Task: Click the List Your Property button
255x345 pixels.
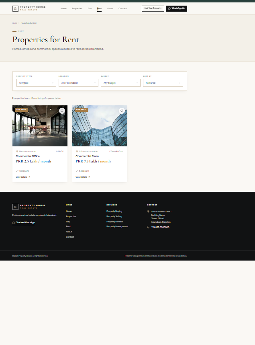Action: (153, 8)
